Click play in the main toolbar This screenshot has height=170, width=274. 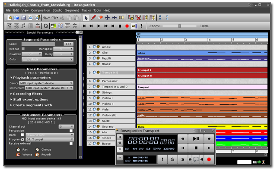click(99, 26)
